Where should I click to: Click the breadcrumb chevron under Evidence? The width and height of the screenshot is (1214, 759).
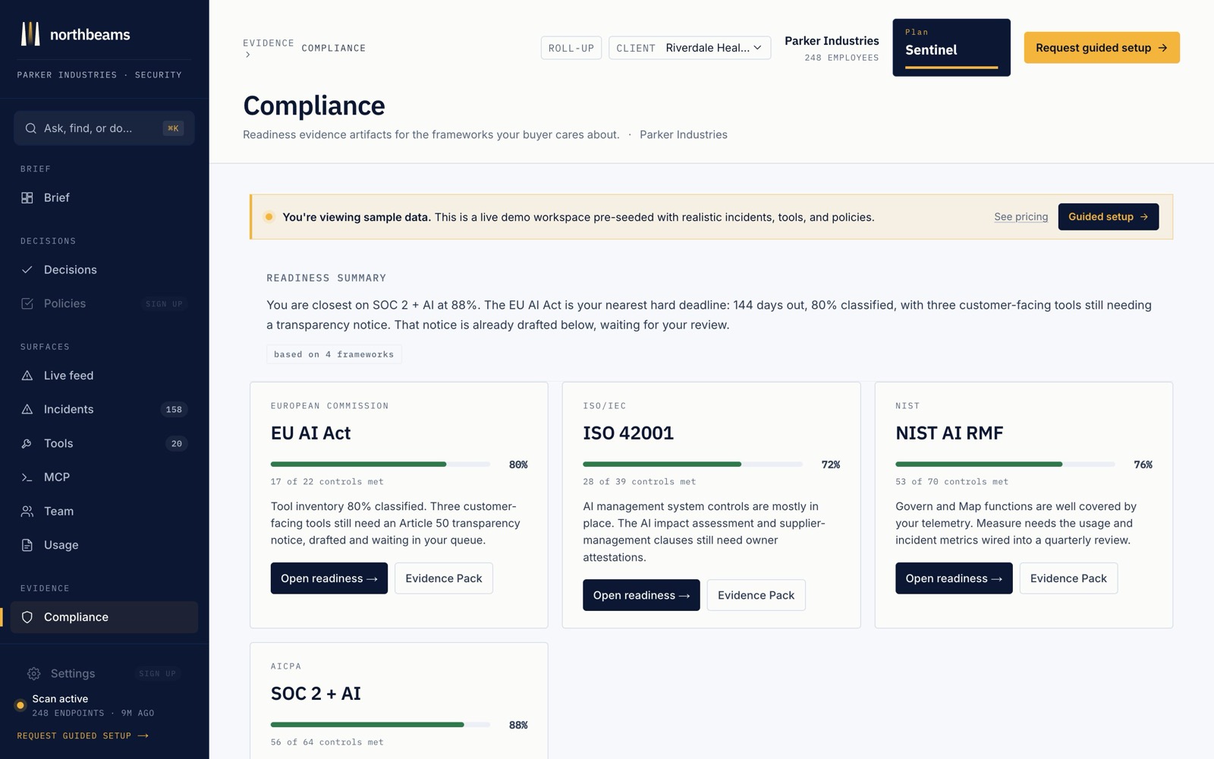(247, 55)
